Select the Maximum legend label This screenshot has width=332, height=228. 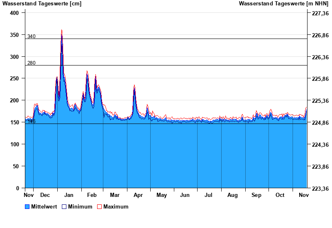click(116, 206)
